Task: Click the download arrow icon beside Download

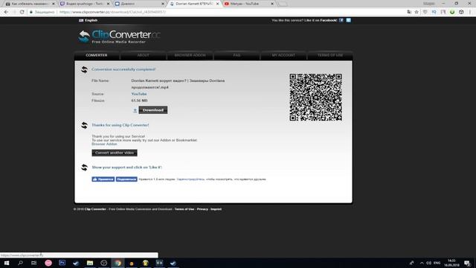Action: (x=135, y=110)
